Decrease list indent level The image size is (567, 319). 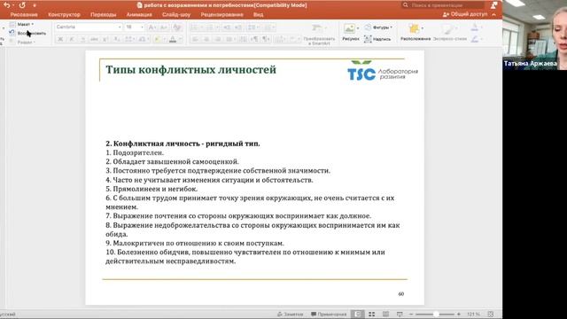click(x=227, y=27)
